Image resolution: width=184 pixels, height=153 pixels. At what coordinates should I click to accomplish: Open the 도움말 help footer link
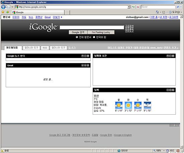coord(95,135)
